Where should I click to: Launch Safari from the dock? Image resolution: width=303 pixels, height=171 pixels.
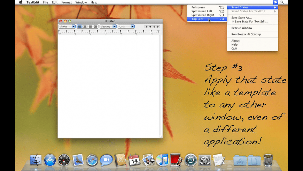[x=92, y=160]
